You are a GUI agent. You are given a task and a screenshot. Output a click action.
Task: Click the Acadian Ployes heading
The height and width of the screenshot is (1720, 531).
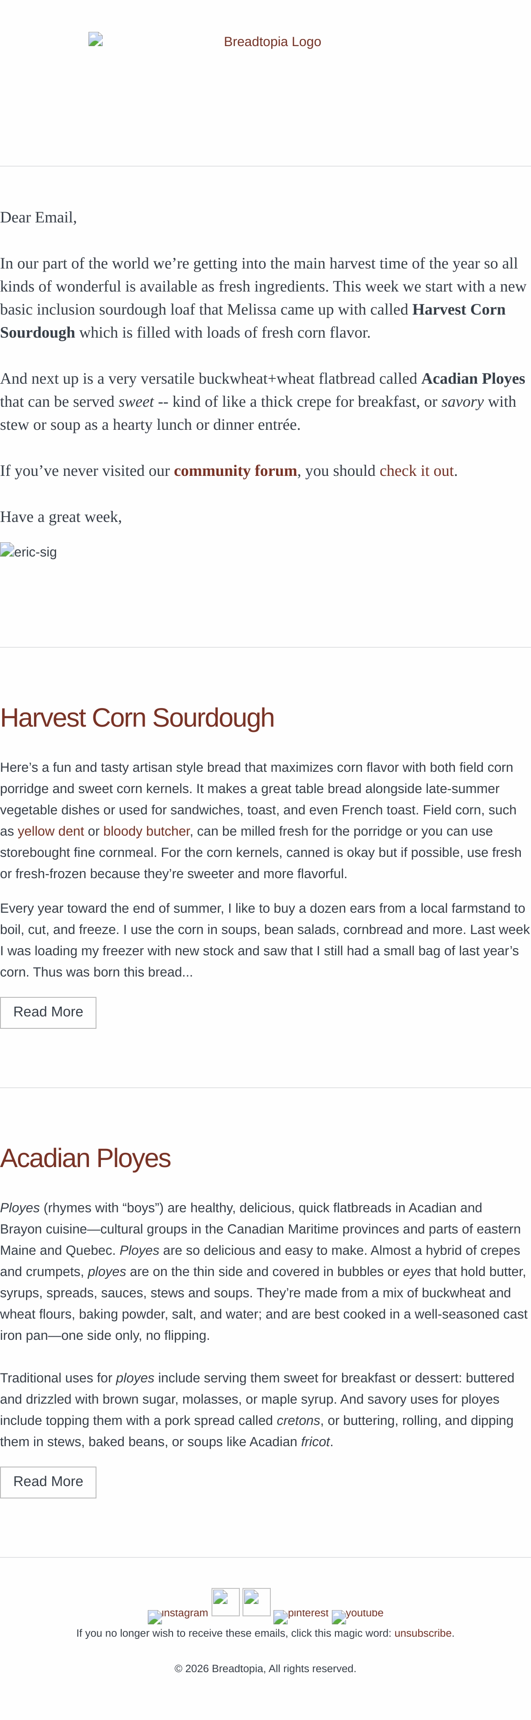85,1158
